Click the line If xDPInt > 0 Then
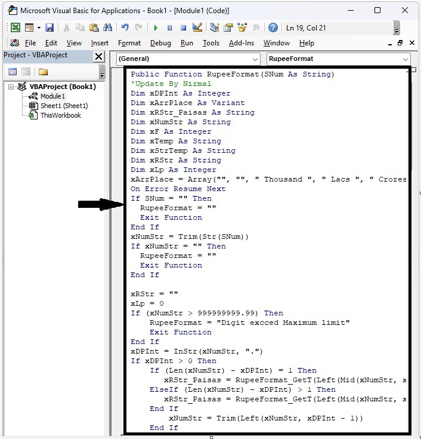The width and height of the screenshot is (421, 439). (174, 361)
